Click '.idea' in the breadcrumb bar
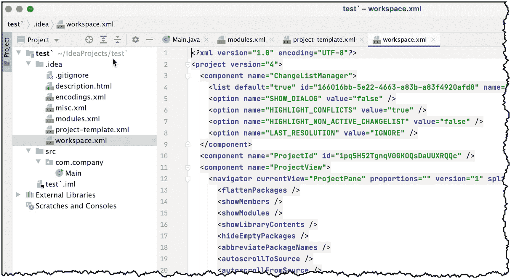 pos(41,24)
